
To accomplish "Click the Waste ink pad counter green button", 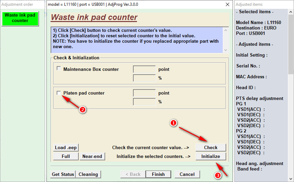I will 20,18.
